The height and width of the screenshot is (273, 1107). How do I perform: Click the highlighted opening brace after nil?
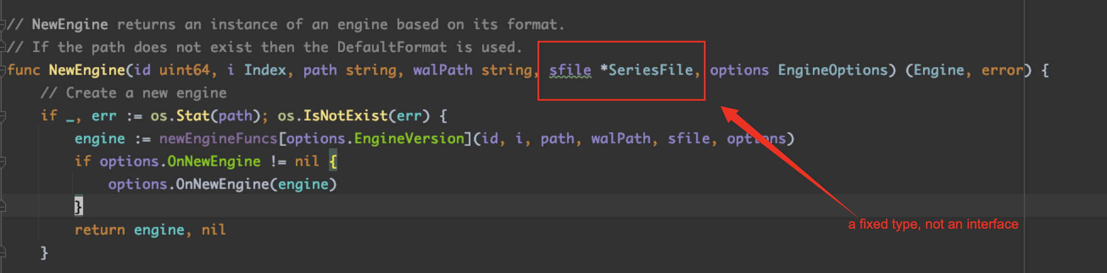coord(333,161)
